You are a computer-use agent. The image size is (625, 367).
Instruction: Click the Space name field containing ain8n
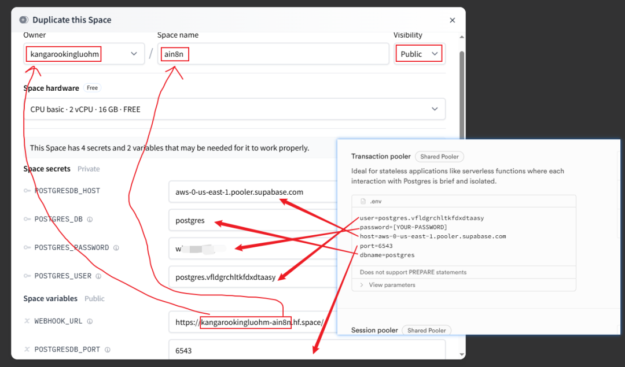[273, 54]
